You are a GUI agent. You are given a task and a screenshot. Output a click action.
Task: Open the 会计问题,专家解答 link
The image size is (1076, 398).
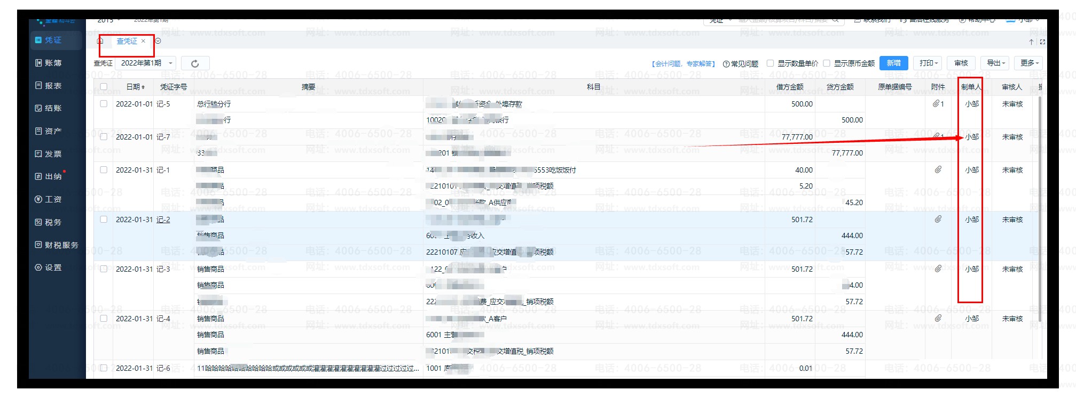tap(683, 64)
